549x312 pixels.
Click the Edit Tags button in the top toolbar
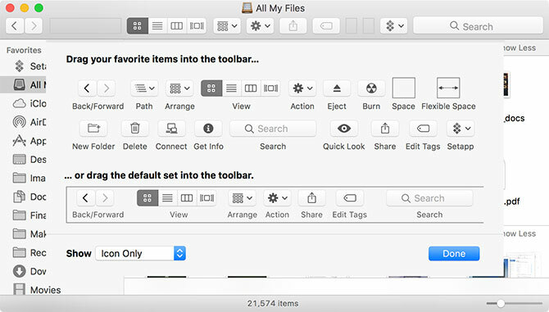[x=326, y=26]
